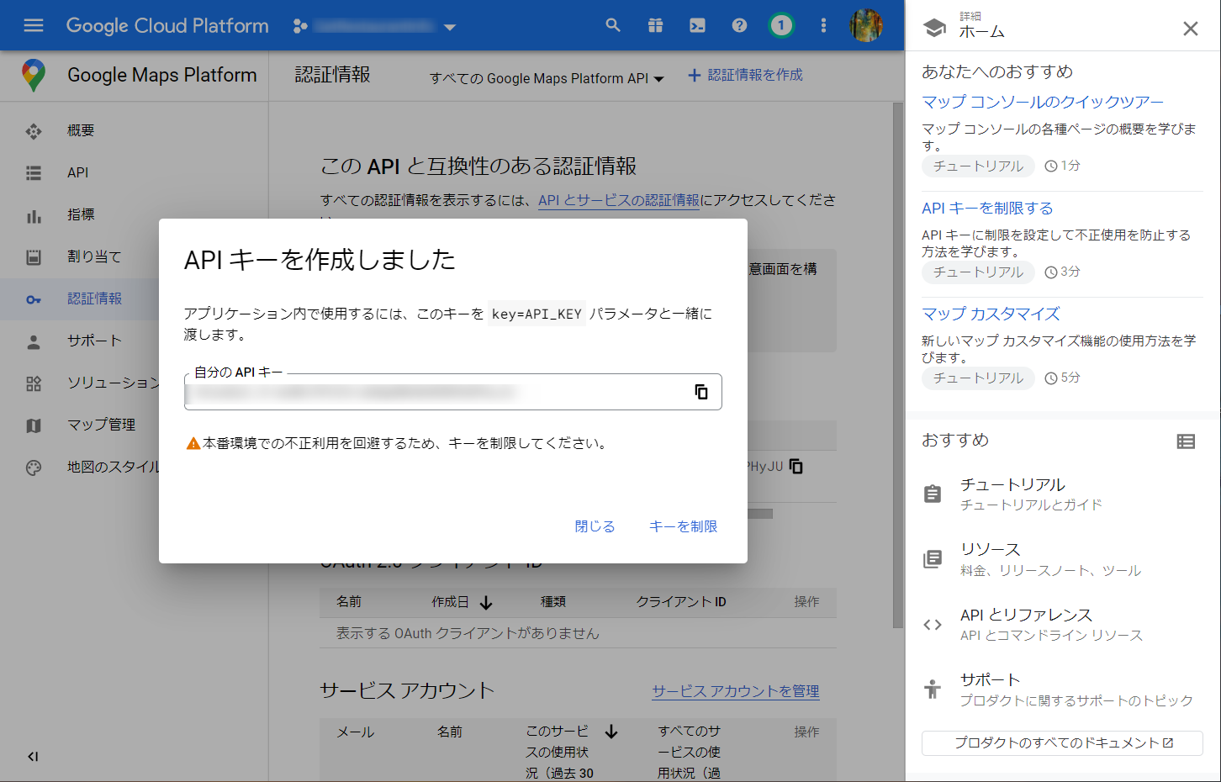Toggle list view icon beside おすすめ
Screen dimensions: 1221x782
coord(1186,441)
